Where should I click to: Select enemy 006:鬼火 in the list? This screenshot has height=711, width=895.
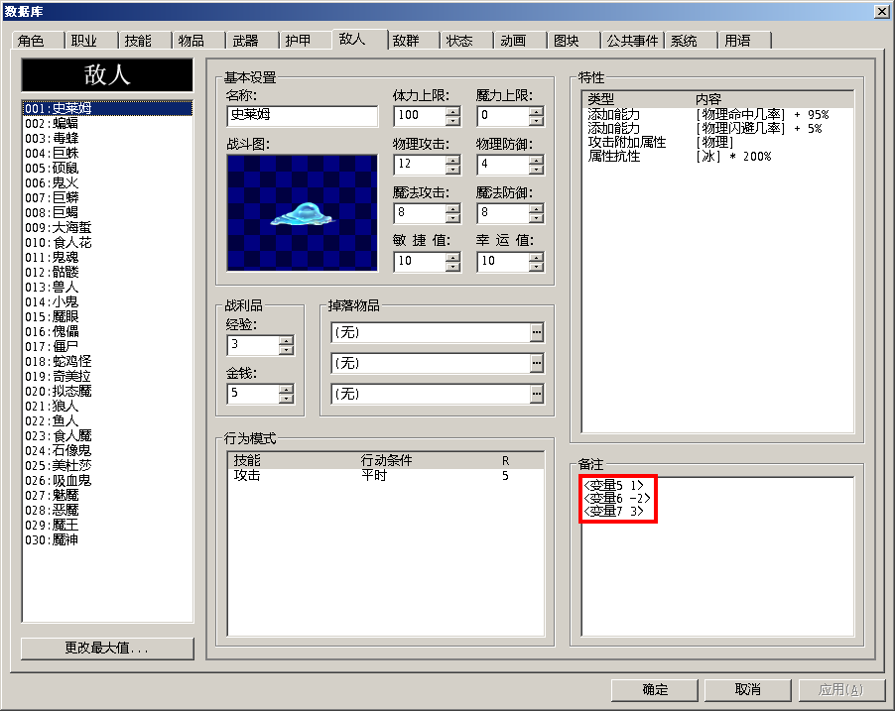[x=107, y=182]
